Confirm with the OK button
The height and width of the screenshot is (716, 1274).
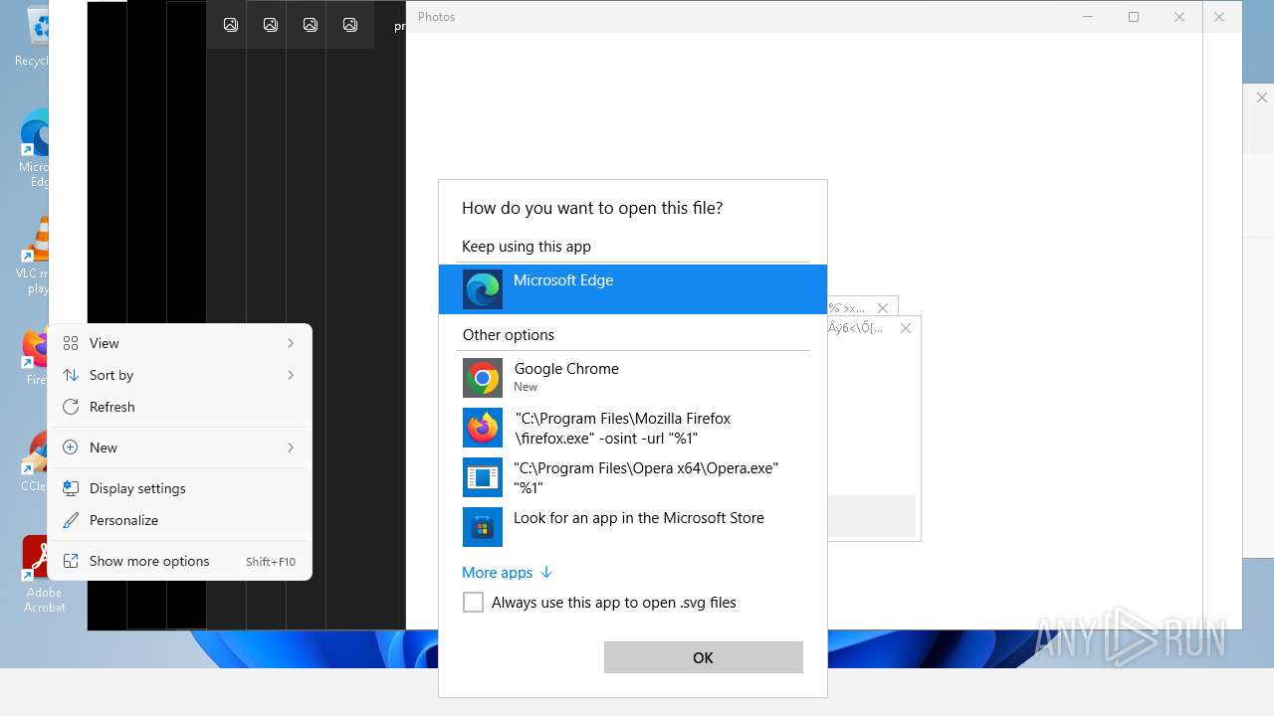(x=704, y=657)
